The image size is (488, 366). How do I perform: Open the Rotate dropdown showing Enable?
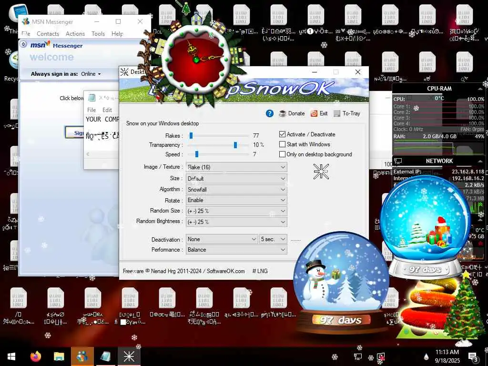click(x=236, y=200)
